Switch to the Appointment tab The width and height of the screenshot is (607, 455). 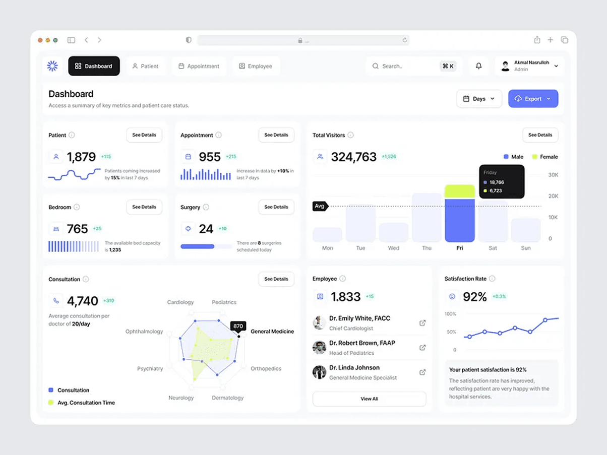pos(199,66)
